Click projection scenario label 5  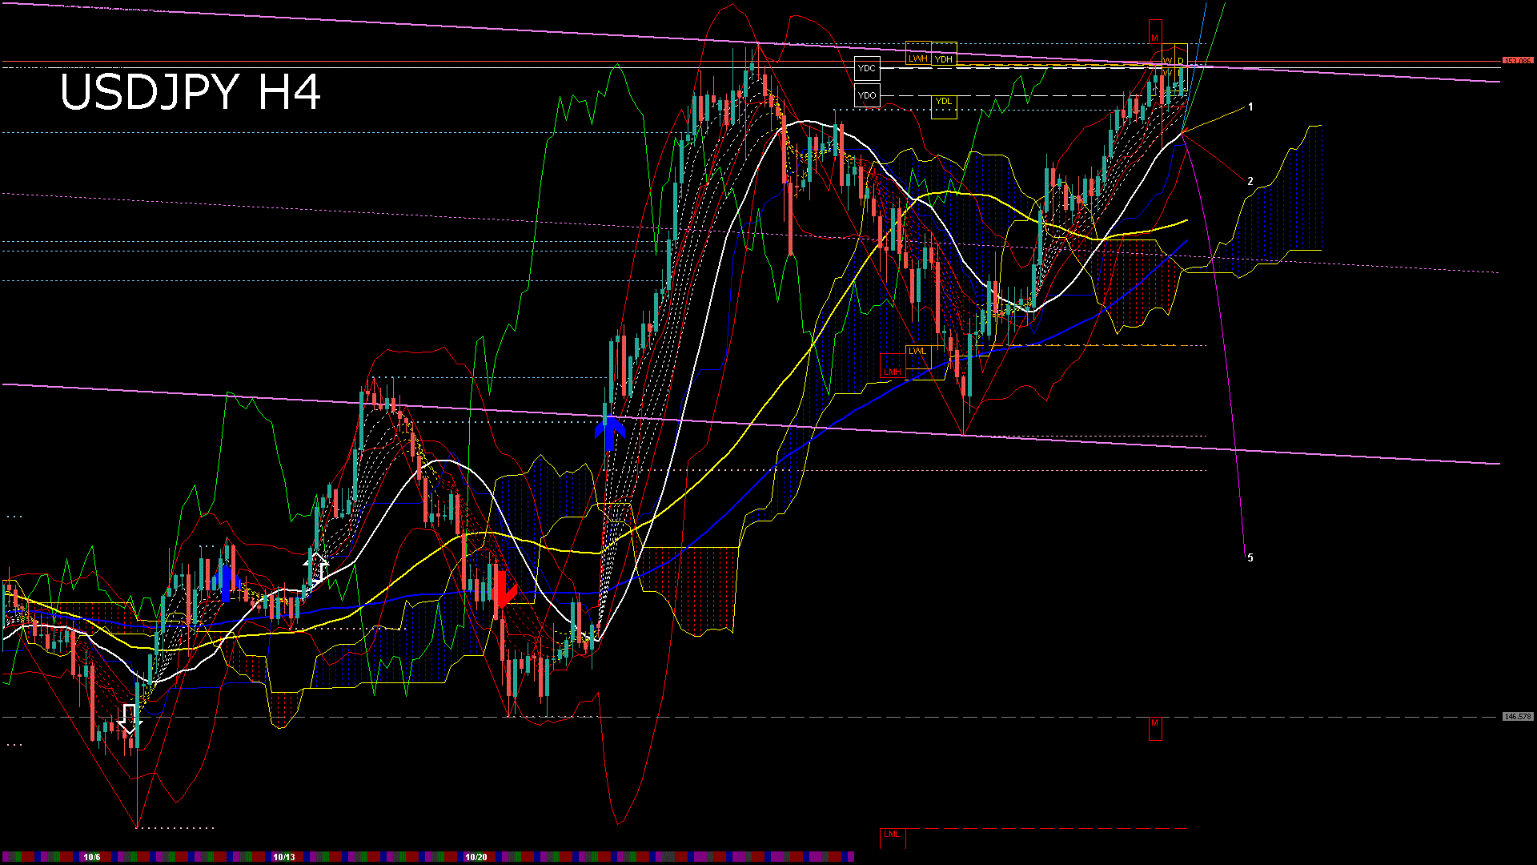[x=1250, y=557]
